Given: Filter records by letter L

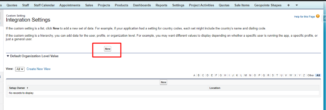Looking at the screenshot, I should tap(241, 75).
